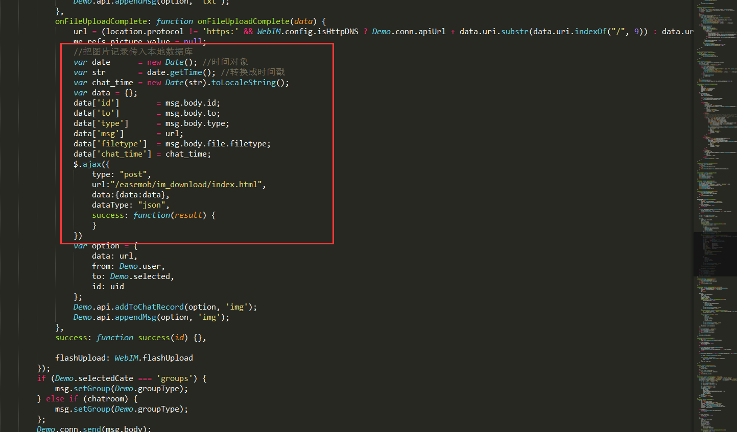Click the 'from: Demo.user' property line
Screen dimensions: 737x432
[128, 266]
